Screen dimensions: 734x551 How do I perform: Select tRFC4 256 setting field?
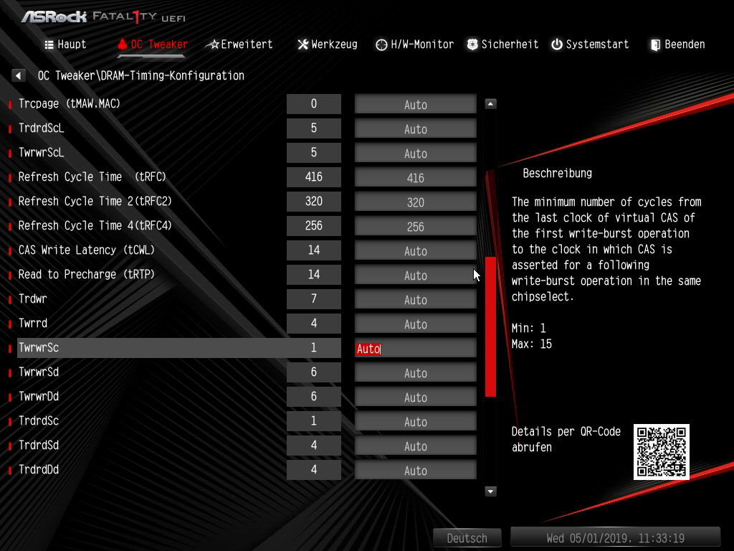tap(415, 226)
